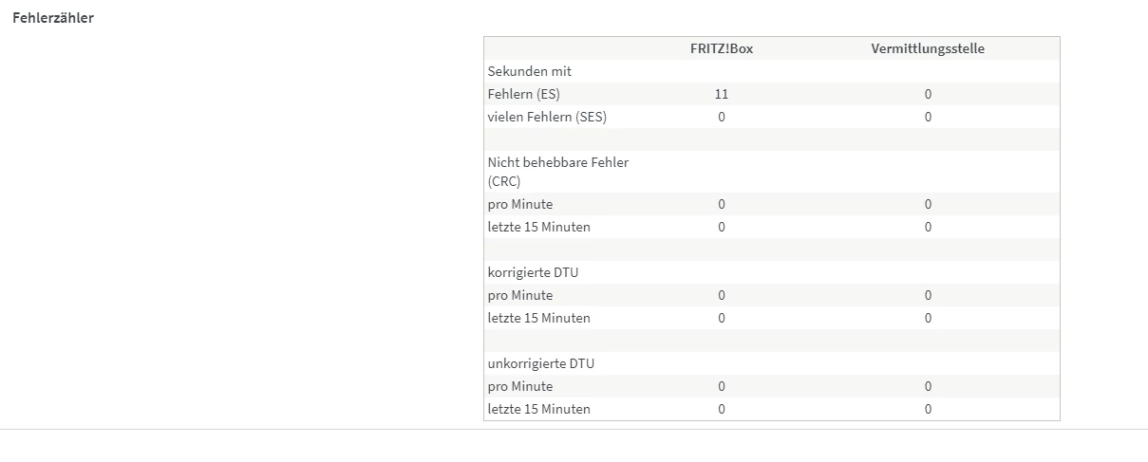The width and height of the screenshot is (1148, 462).
Task: Click the FRITZ!Box ES value 11
Action: tap(722, 94)
